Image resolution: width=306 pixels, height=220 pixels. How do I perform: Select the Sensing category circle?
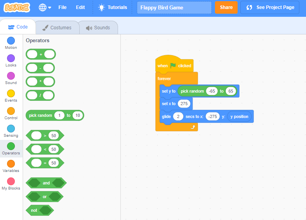point(11,129)
